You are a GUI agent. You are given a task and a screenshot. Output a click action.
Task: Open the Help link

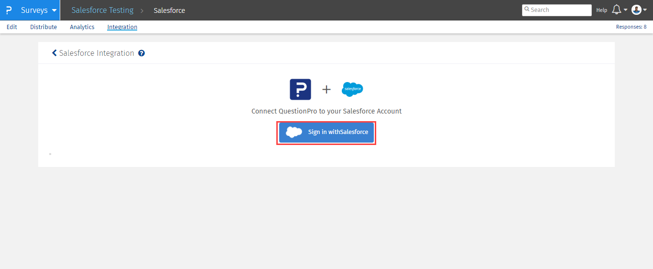pos(601,10)
